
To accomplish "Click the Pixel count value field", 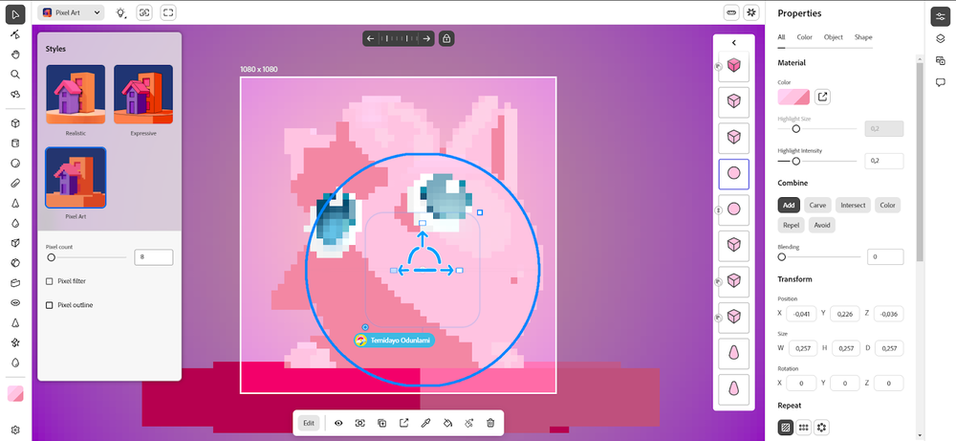I will tap(154, 257).
